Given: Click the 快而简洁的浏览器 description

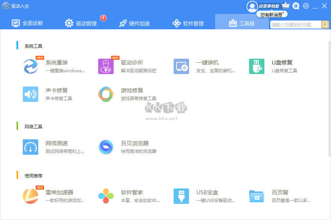Looking at the screenshot, I should point(139,151).
